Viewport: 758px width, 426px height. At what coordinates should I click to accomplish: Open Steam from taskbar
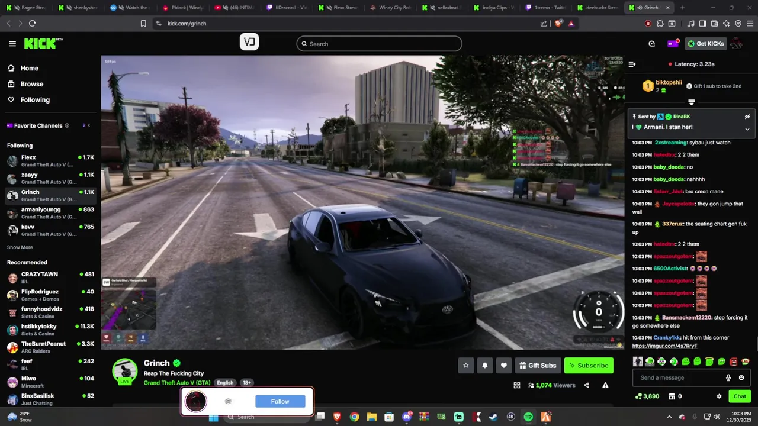tap(493, 417)
